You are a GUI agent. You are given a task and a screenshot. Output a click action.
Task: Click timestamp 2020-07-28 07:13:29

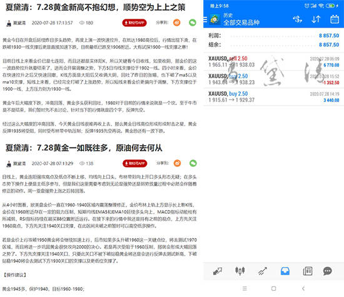(x=53, y=163)
